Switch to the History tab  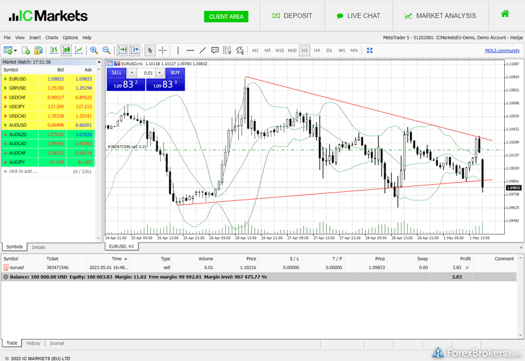pos(33,343)
